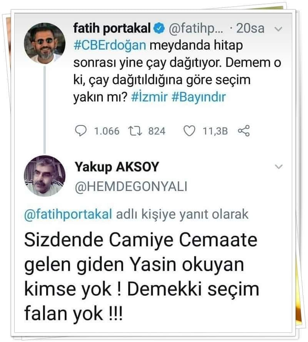Click the Yakup AKSOY display name
This screenshot has height=342, width=308.
tap(116, 167)
